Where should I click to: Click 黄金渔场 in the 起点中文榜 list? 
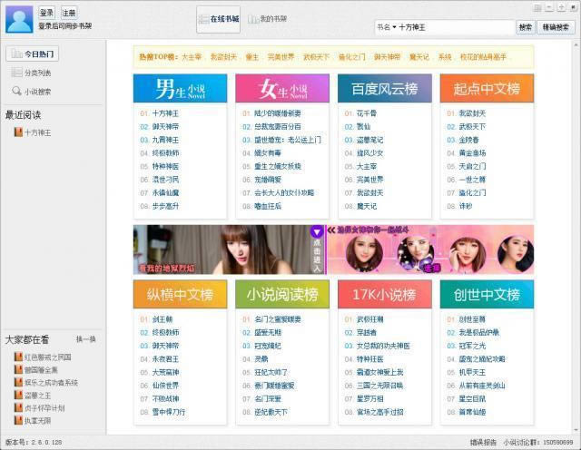(x=472, y=153)
